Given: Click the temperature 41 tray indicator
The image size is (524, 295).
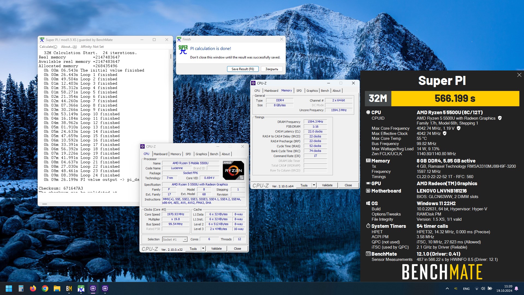Looking at the screenshot, I should 456,288.
